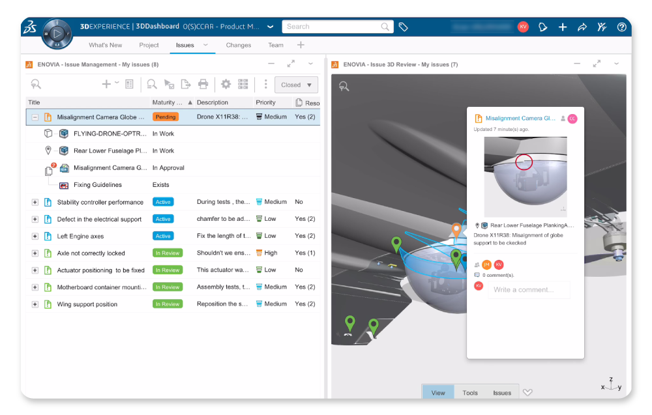The height and width of the screenshot is (415, 652).
Task: Select the Issues tab in 3D Review
Action: (502, 393)
